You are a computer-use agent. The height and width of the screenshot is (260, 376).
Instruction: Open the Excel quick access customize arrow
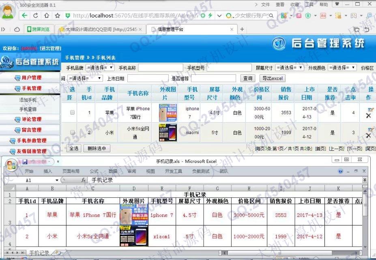[x=58, y=162]
